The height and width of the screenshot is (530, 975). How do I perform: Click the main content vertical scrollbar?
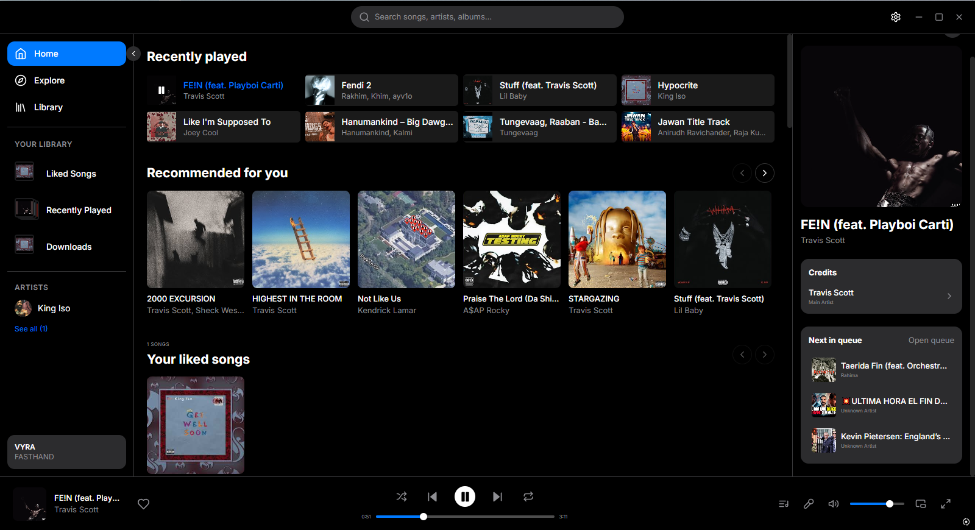point(790,82)
